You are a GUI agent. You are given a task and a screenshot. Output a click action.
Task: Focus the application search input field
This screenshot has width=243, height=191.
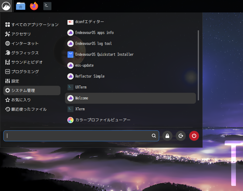pyautogui.click(x=81, y=136)
